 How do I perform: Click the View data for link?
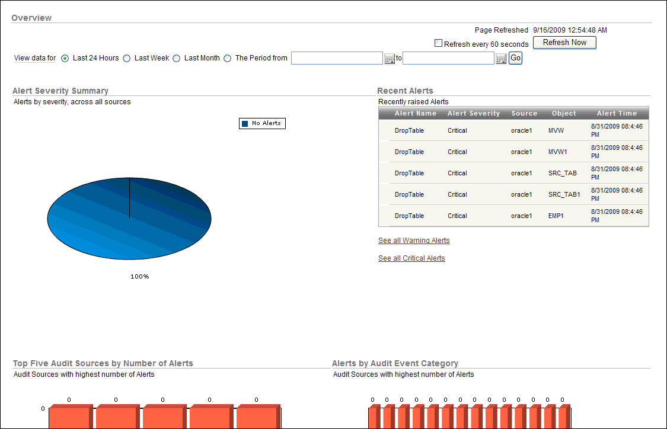(34, 58)
